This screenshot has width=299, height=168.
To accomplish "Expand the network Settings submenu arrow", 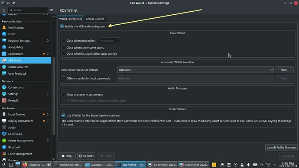I will click(48, 94).
